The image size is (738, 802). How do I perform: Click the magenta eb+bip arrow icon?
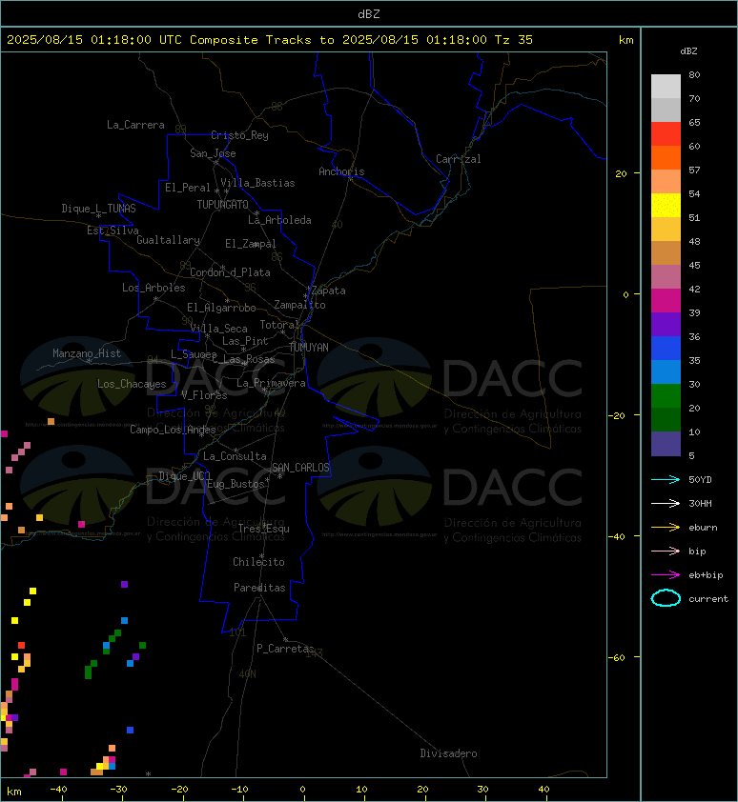(x=666, y=575)
